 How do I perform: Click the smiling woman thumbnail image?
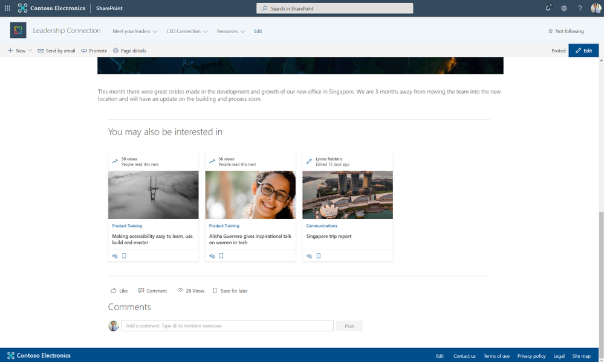[x=250, y=195]
